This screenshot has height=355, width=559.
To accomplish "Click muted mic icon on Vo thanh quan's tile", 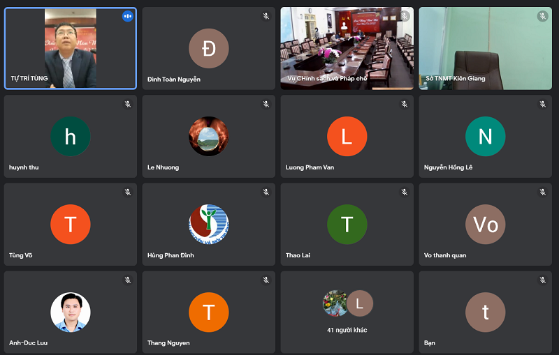I will 542,192.
